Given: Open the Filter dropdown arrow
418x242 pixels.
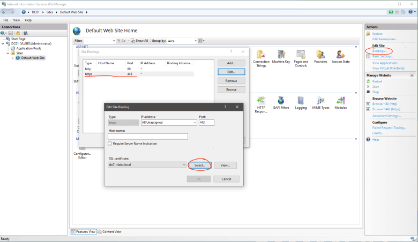Looking at the screenshot, I should coord(114,41).
